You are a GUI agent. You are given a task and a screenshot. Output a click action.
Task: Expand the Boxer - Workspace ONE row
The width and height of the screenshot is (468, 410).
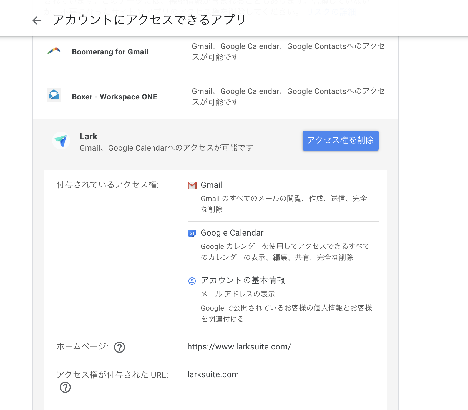114,97
